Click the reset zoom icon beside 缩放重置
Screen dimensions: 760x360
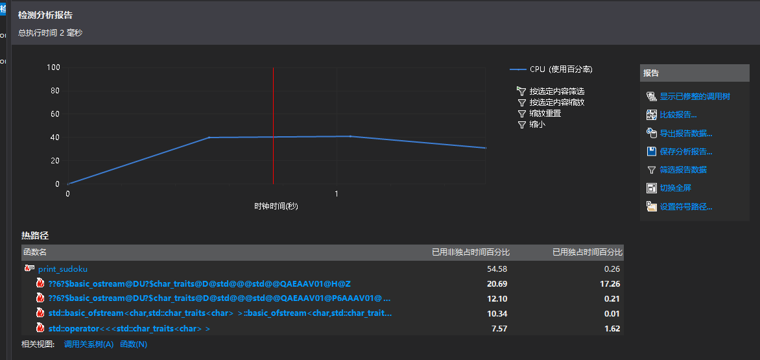tap(521, 113)
